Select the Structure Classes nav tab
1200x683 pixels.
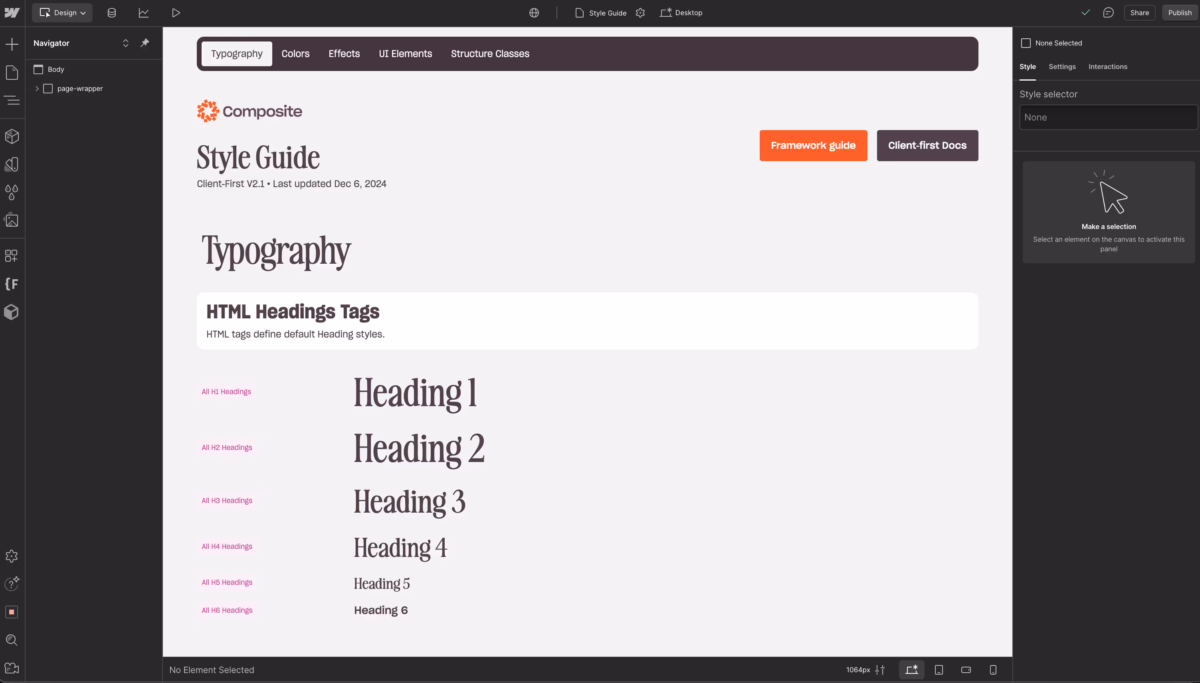(x=490, y=53)
